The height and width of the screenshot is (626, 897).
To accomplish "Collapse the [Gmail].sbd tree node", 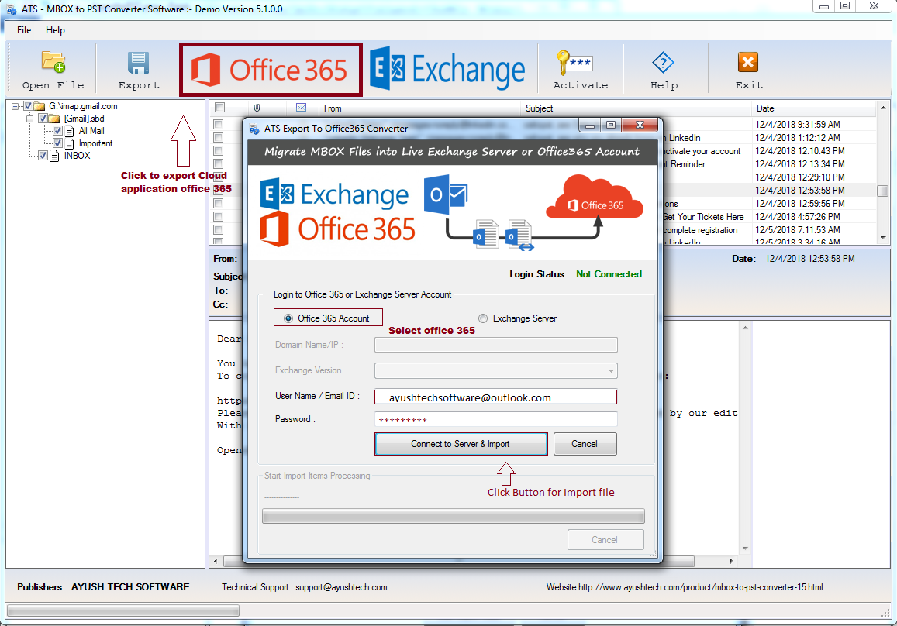I will 30,119.
